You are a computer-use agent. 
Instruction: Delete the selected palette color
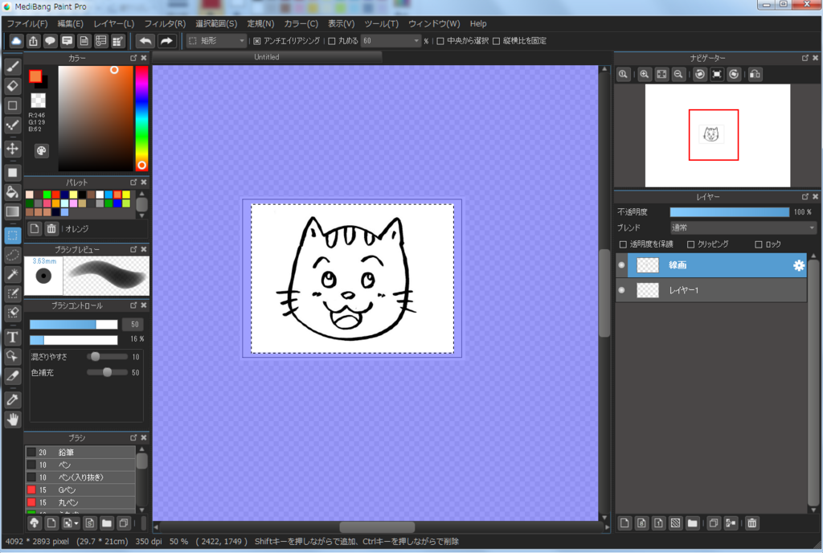coord(51,229)
